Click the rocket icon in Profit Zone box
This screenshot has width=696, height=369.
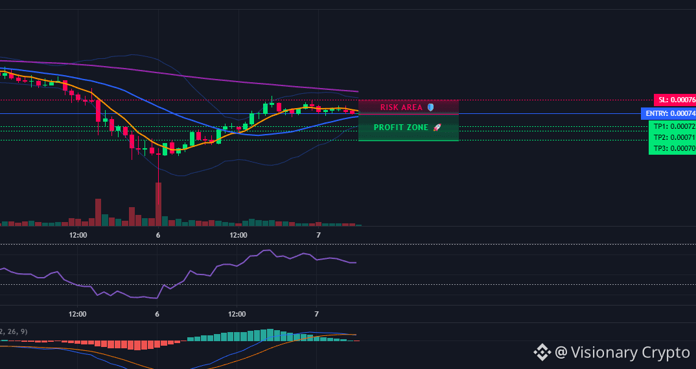437,128
